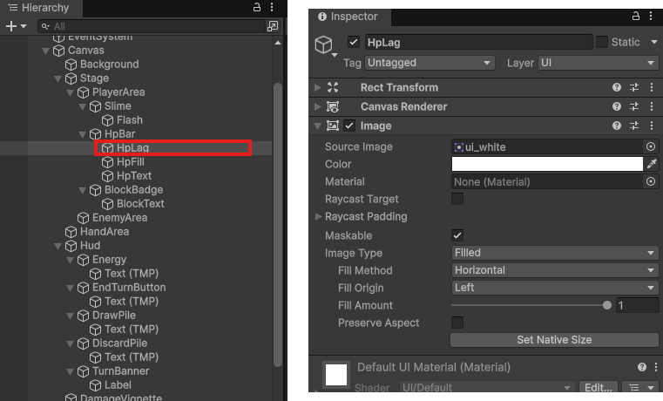This screenshot has width=663, height=401.
Task: Collapse the Canvas node in Hierarchy
Action: [45, 51]
